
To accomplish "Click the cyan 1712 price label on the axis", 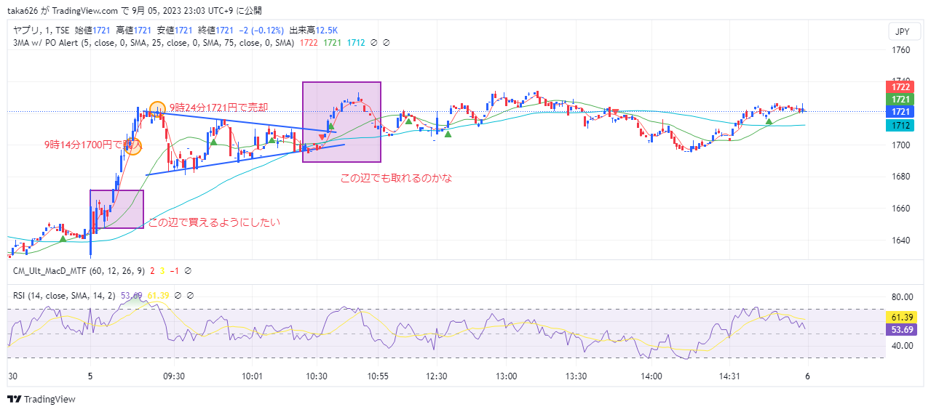I will 900,126.
